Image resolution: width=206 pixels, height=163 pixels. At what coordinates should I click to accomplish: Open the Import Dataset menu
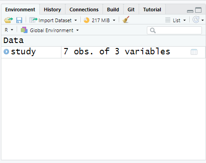[53, 20]
